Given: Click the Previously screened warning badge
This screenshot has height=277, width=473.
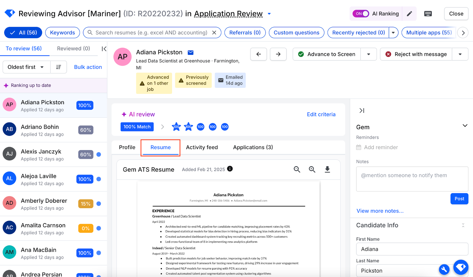Looking at the screenshot, I should click(193, 80).
